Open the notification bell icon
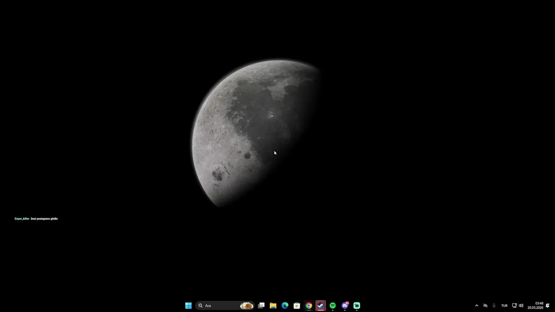This screenshot has width=555, height=312. pos(548,305)
